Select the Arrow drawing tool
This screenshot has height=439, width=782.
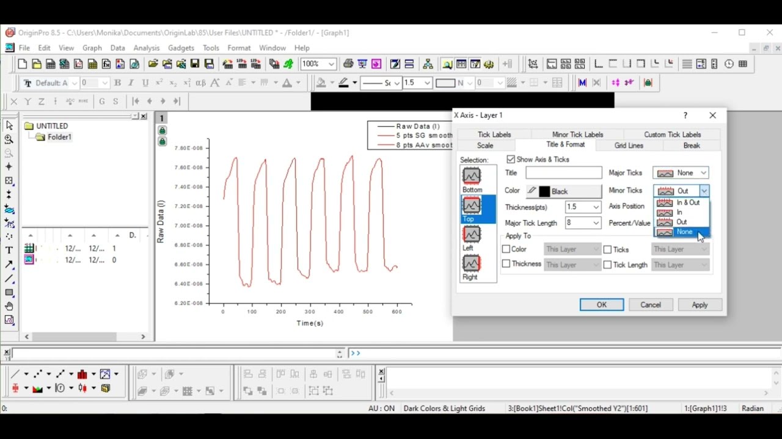9,265
